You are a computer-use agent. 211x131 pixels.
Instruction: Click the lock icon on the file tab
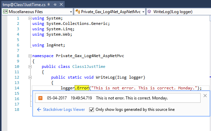49,4
